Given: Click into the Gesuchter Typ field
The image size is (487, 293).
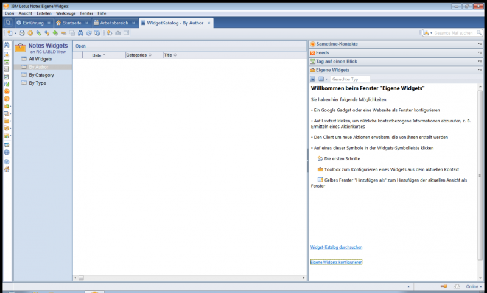Looking at the screenshot, I should coord(350,79).
